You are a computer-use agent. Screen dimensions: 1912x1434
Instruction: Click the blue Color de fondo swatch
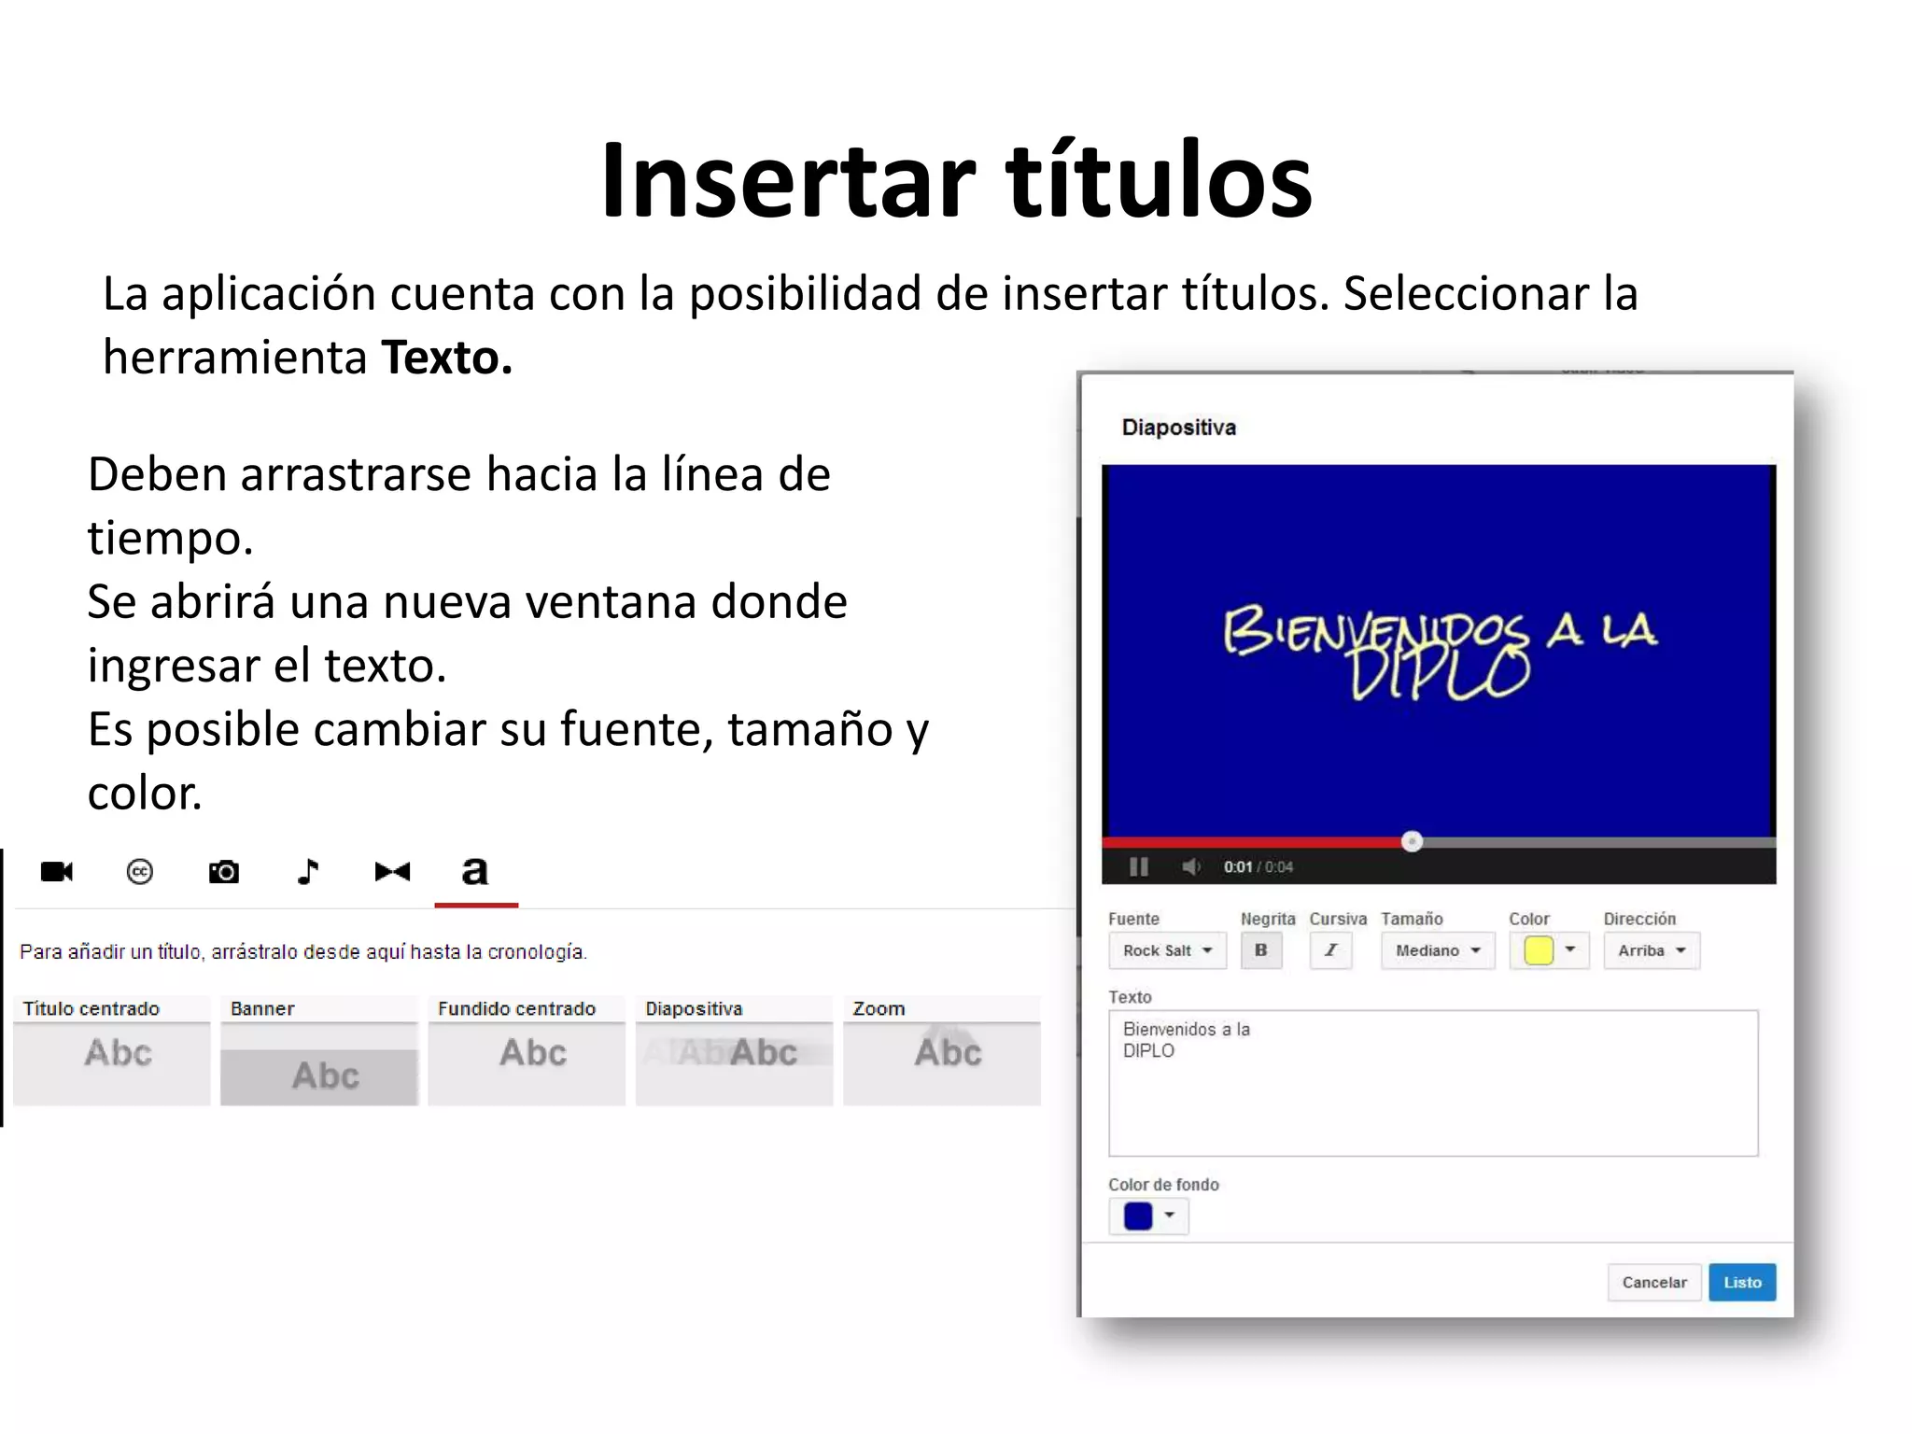[x=1138, y=1216]
